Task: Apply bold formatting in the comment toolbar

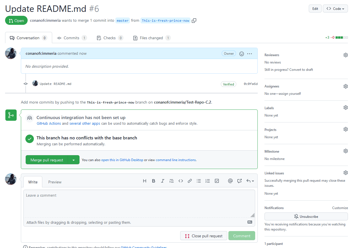Action: (154, 181)
